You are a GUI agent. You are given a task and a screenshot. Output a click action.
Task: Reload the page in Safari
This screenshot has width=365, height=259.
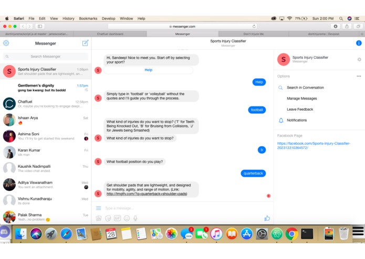coord(254,26)
